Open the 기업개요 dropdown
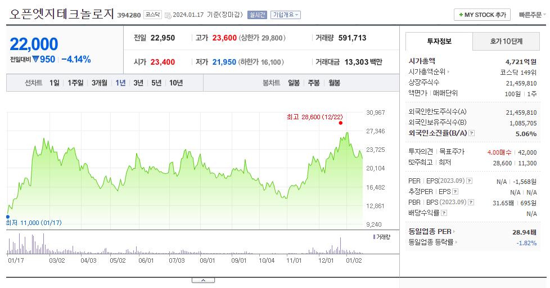 point(286,15)
